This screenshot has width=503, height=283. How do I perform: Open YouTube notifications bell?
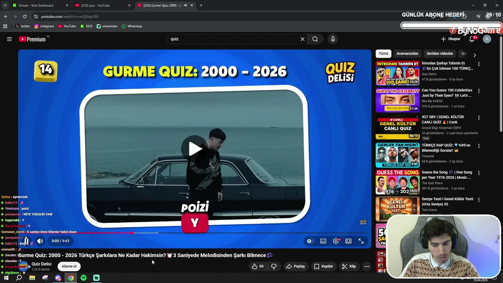(x=472, y=39)
